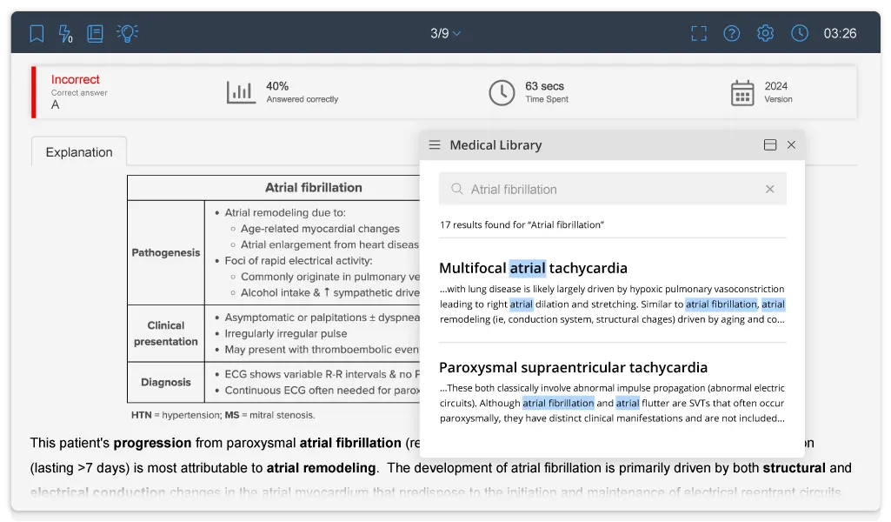Viewport: 891px width, 522px height.
Task: Click the '40% Answered correctly' stat
Action: click(302, 92)
